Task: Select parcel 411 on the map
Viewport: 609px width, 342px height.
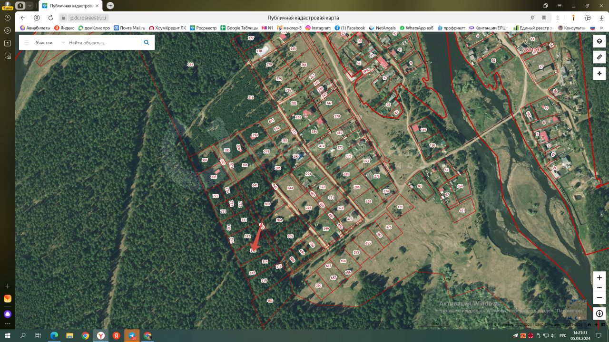Action: click(462, 210)
